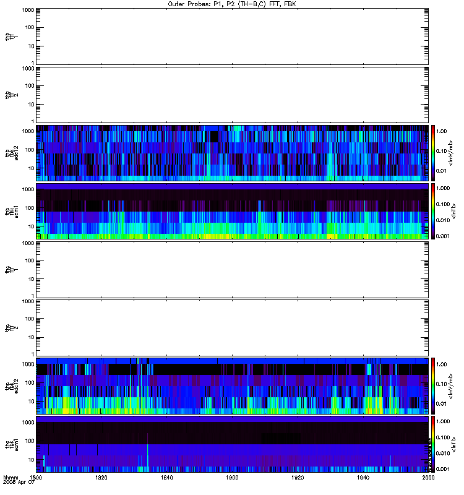
Task: Click the 1820 time axis label
Action: 101,477
